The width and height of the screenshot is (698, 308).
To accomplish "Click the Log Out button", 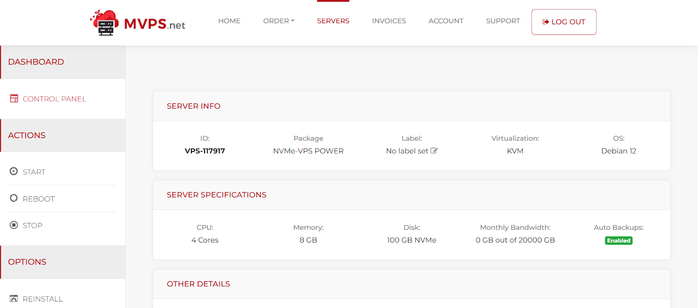I will [564, 22].
